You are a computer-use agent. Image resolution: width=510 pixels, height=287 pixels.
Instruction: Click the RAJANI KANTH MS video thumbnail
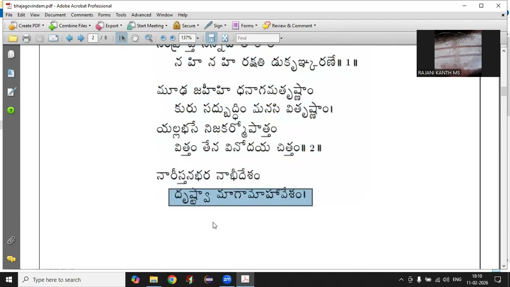(x=458, y=53)
